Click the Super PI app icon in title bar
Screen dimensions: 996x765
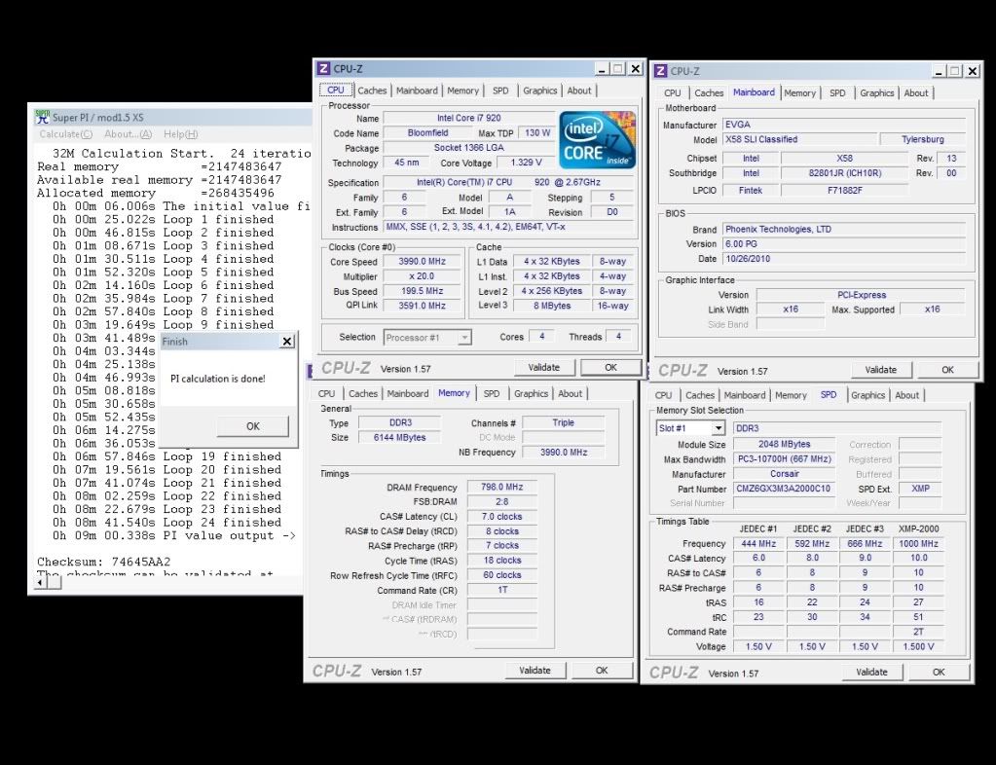coord(43,117)
